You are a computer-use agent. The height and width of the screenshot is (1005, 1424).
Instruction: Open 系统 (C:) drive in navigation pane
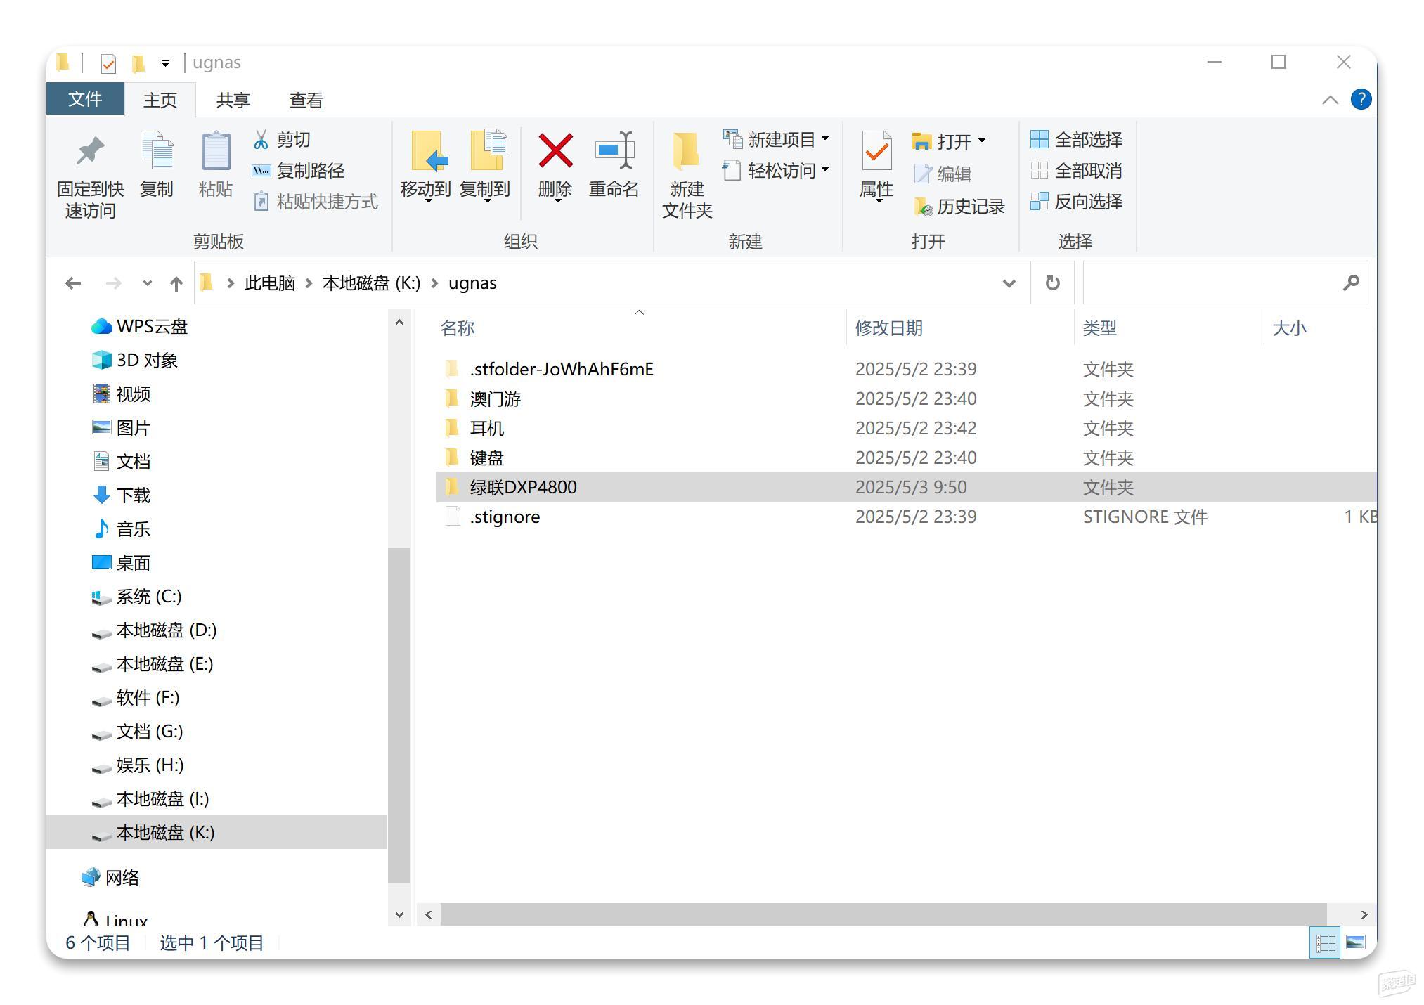137,597
